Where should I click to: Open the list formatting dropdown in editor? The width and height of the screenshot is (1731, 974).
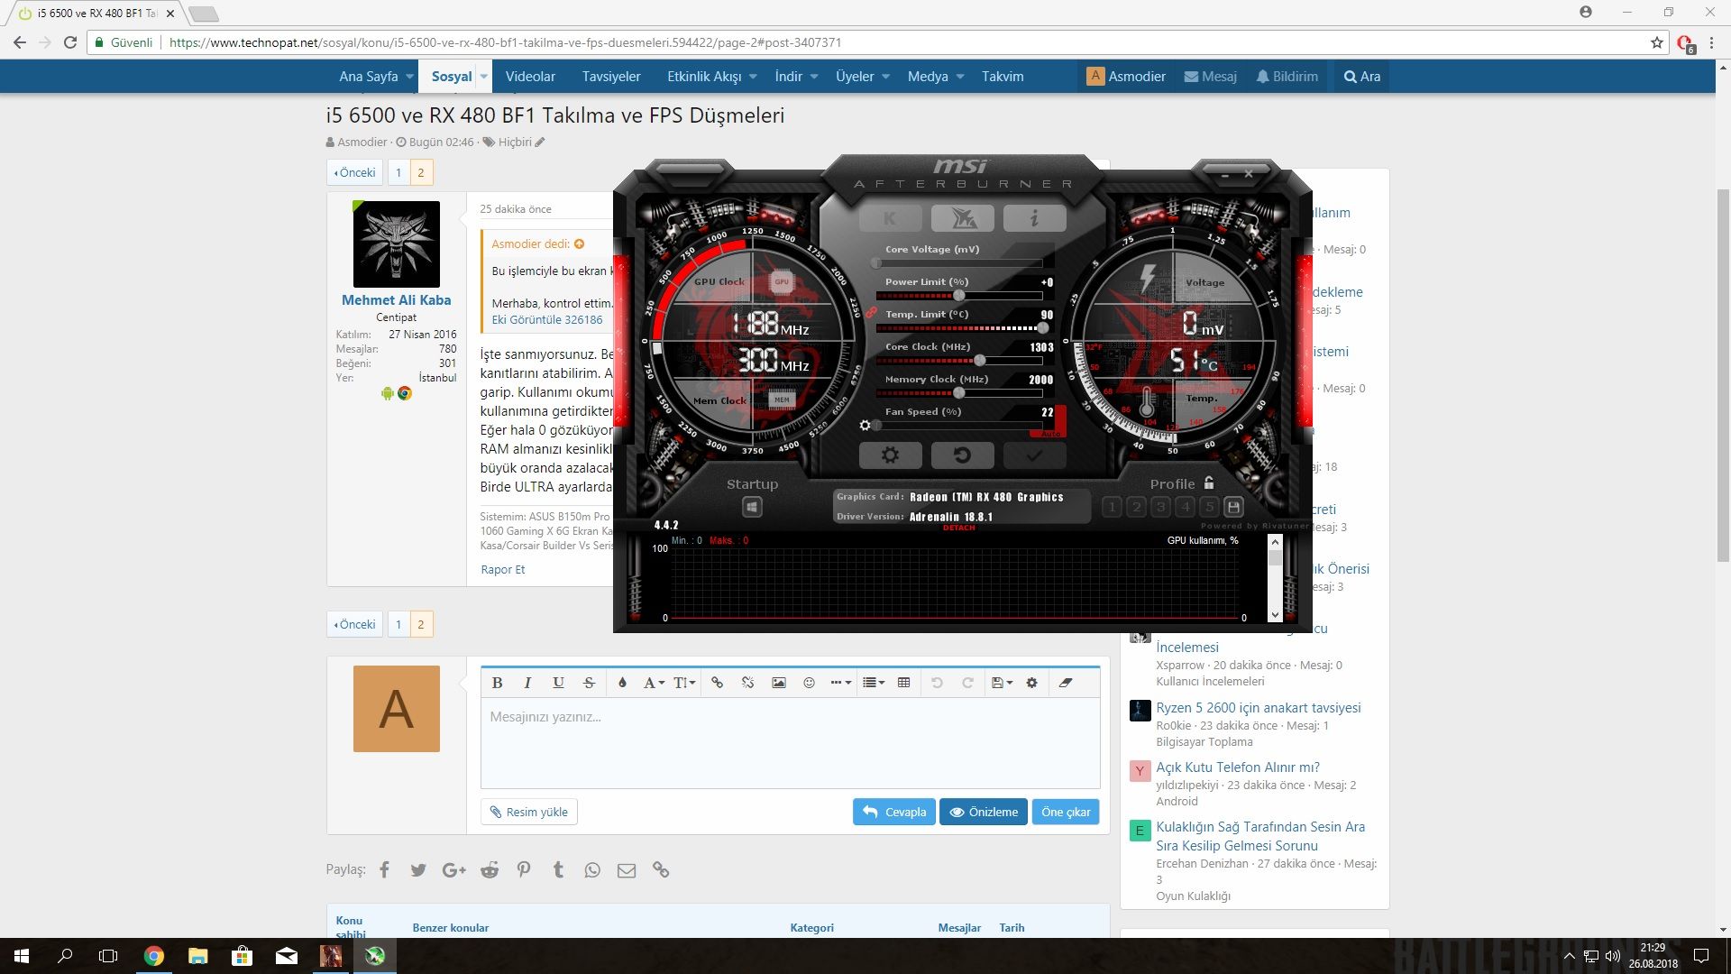[873, 683]
